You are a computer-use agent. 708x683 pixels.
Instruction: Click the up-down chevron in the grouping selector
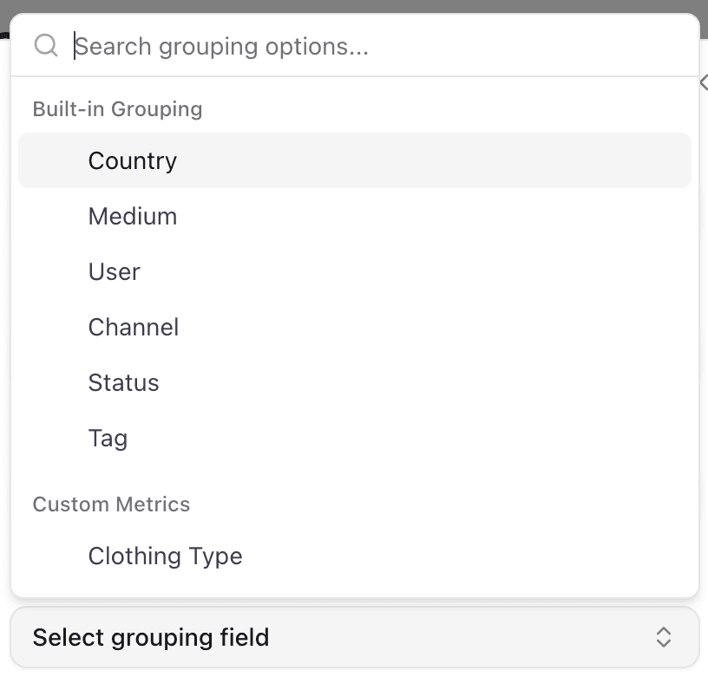tap(663, 637)
